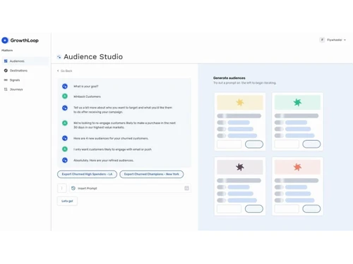Image resolution: width=353 pixels, height=264 pixels.
Task: Click bot avatar beside 'Here are 4 new audiences'
Action: [65, 138]
